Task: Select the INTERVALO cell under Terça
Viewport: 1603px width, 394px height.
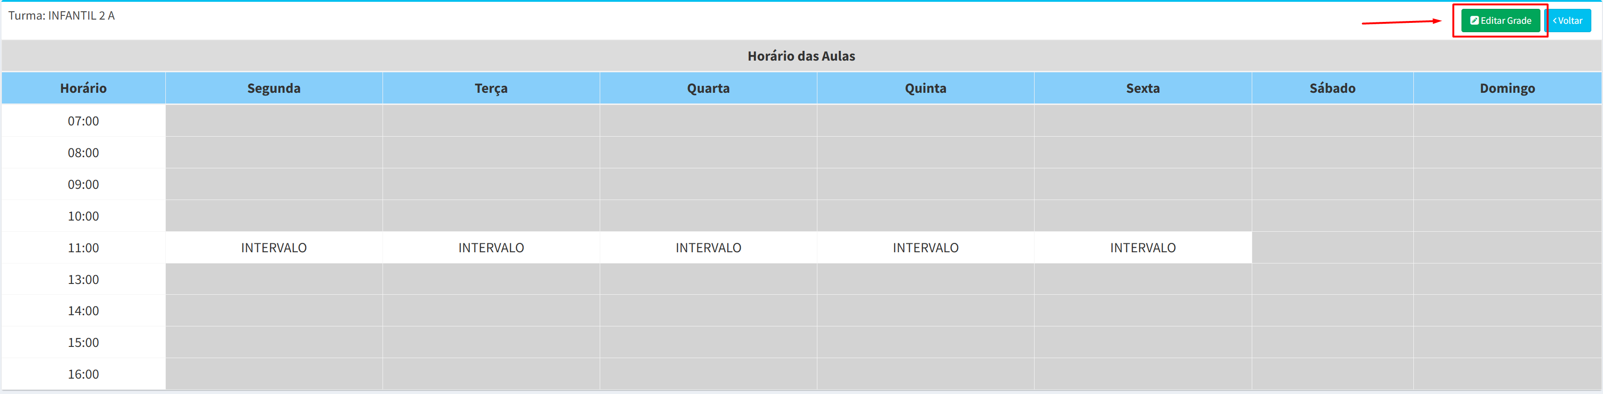Action: tap(491, 248)
